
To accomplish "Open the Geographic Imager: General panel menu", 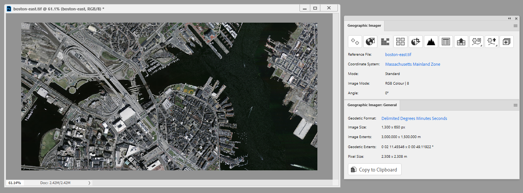I will click(x=516, y=105).
